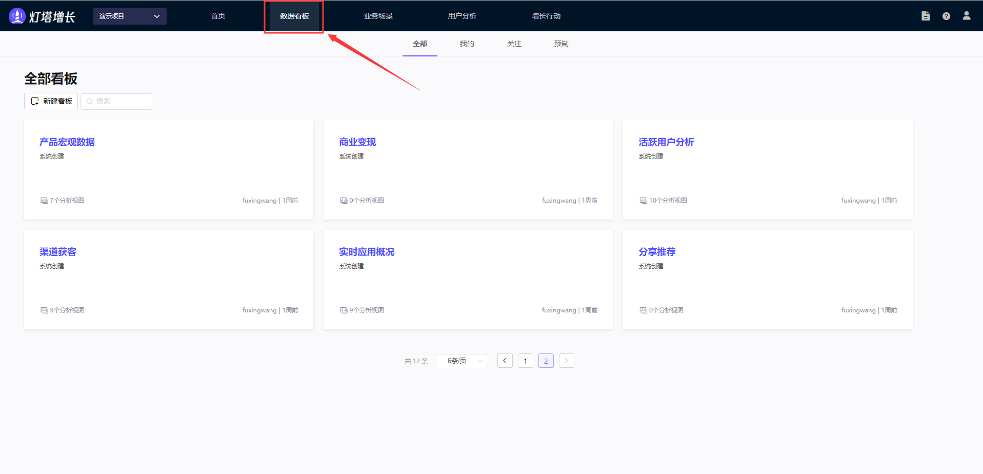Expand the 演示项目 project dropdown

point(130,16)
